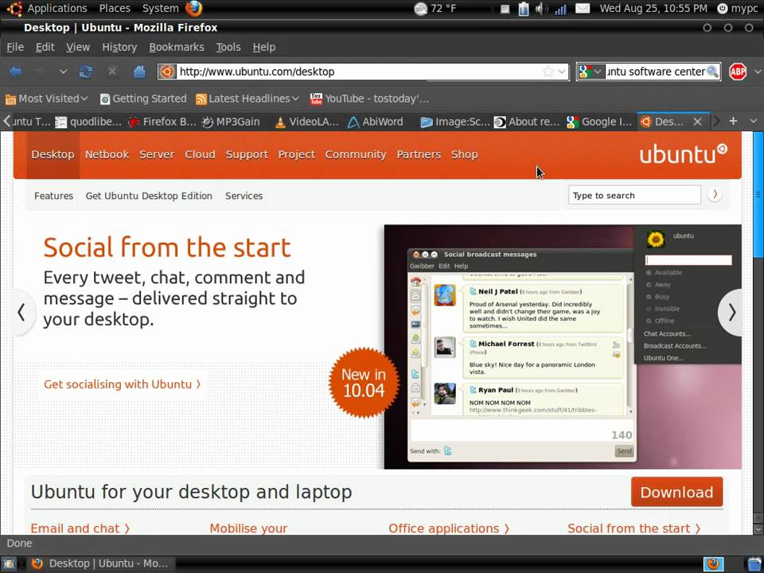Open a new tab with the plus icon

coord(733,121)
